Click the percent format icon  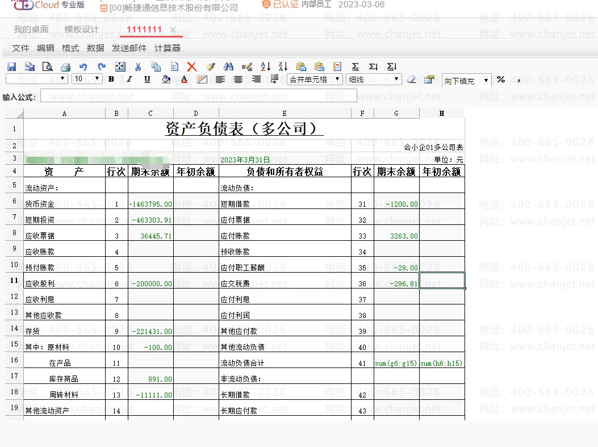(501, 80)
